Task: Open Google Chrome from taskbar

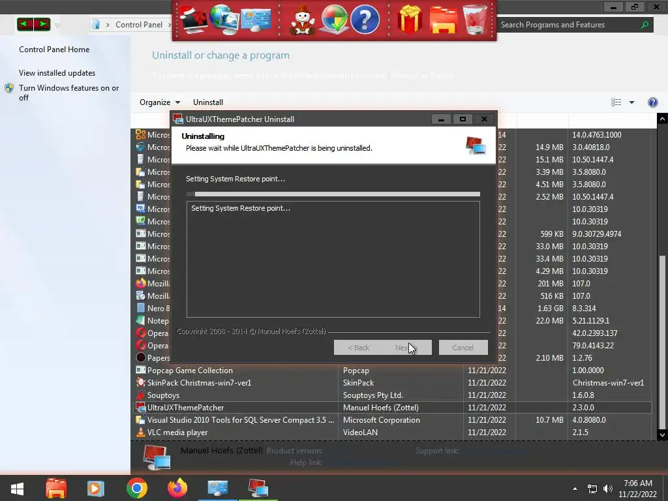Action: [137, 488]
